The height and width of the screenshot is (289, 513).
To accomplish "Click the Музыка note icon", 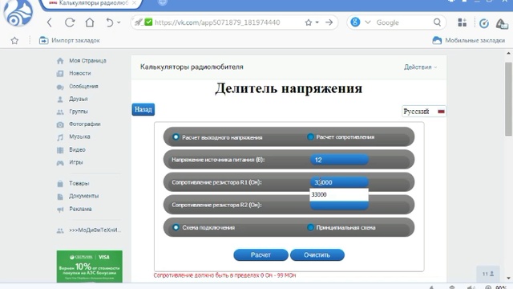I will [60, 137].
